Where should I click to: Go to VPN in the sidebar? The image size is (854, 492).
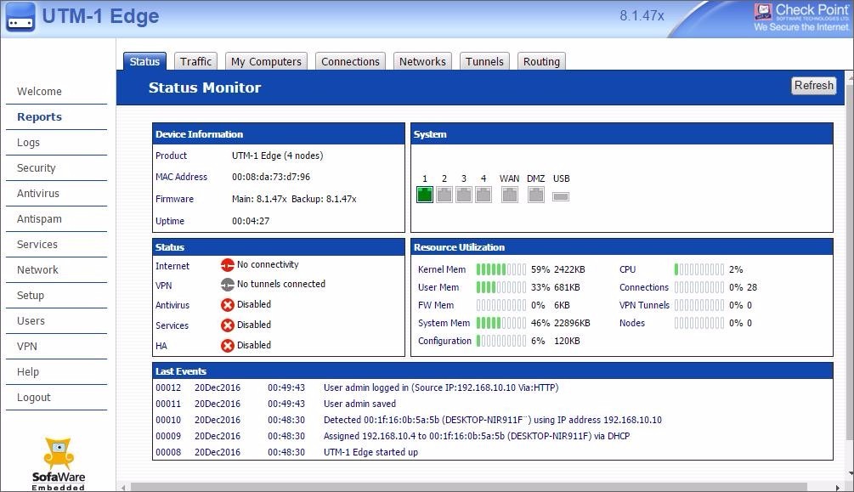pos(26,346)
